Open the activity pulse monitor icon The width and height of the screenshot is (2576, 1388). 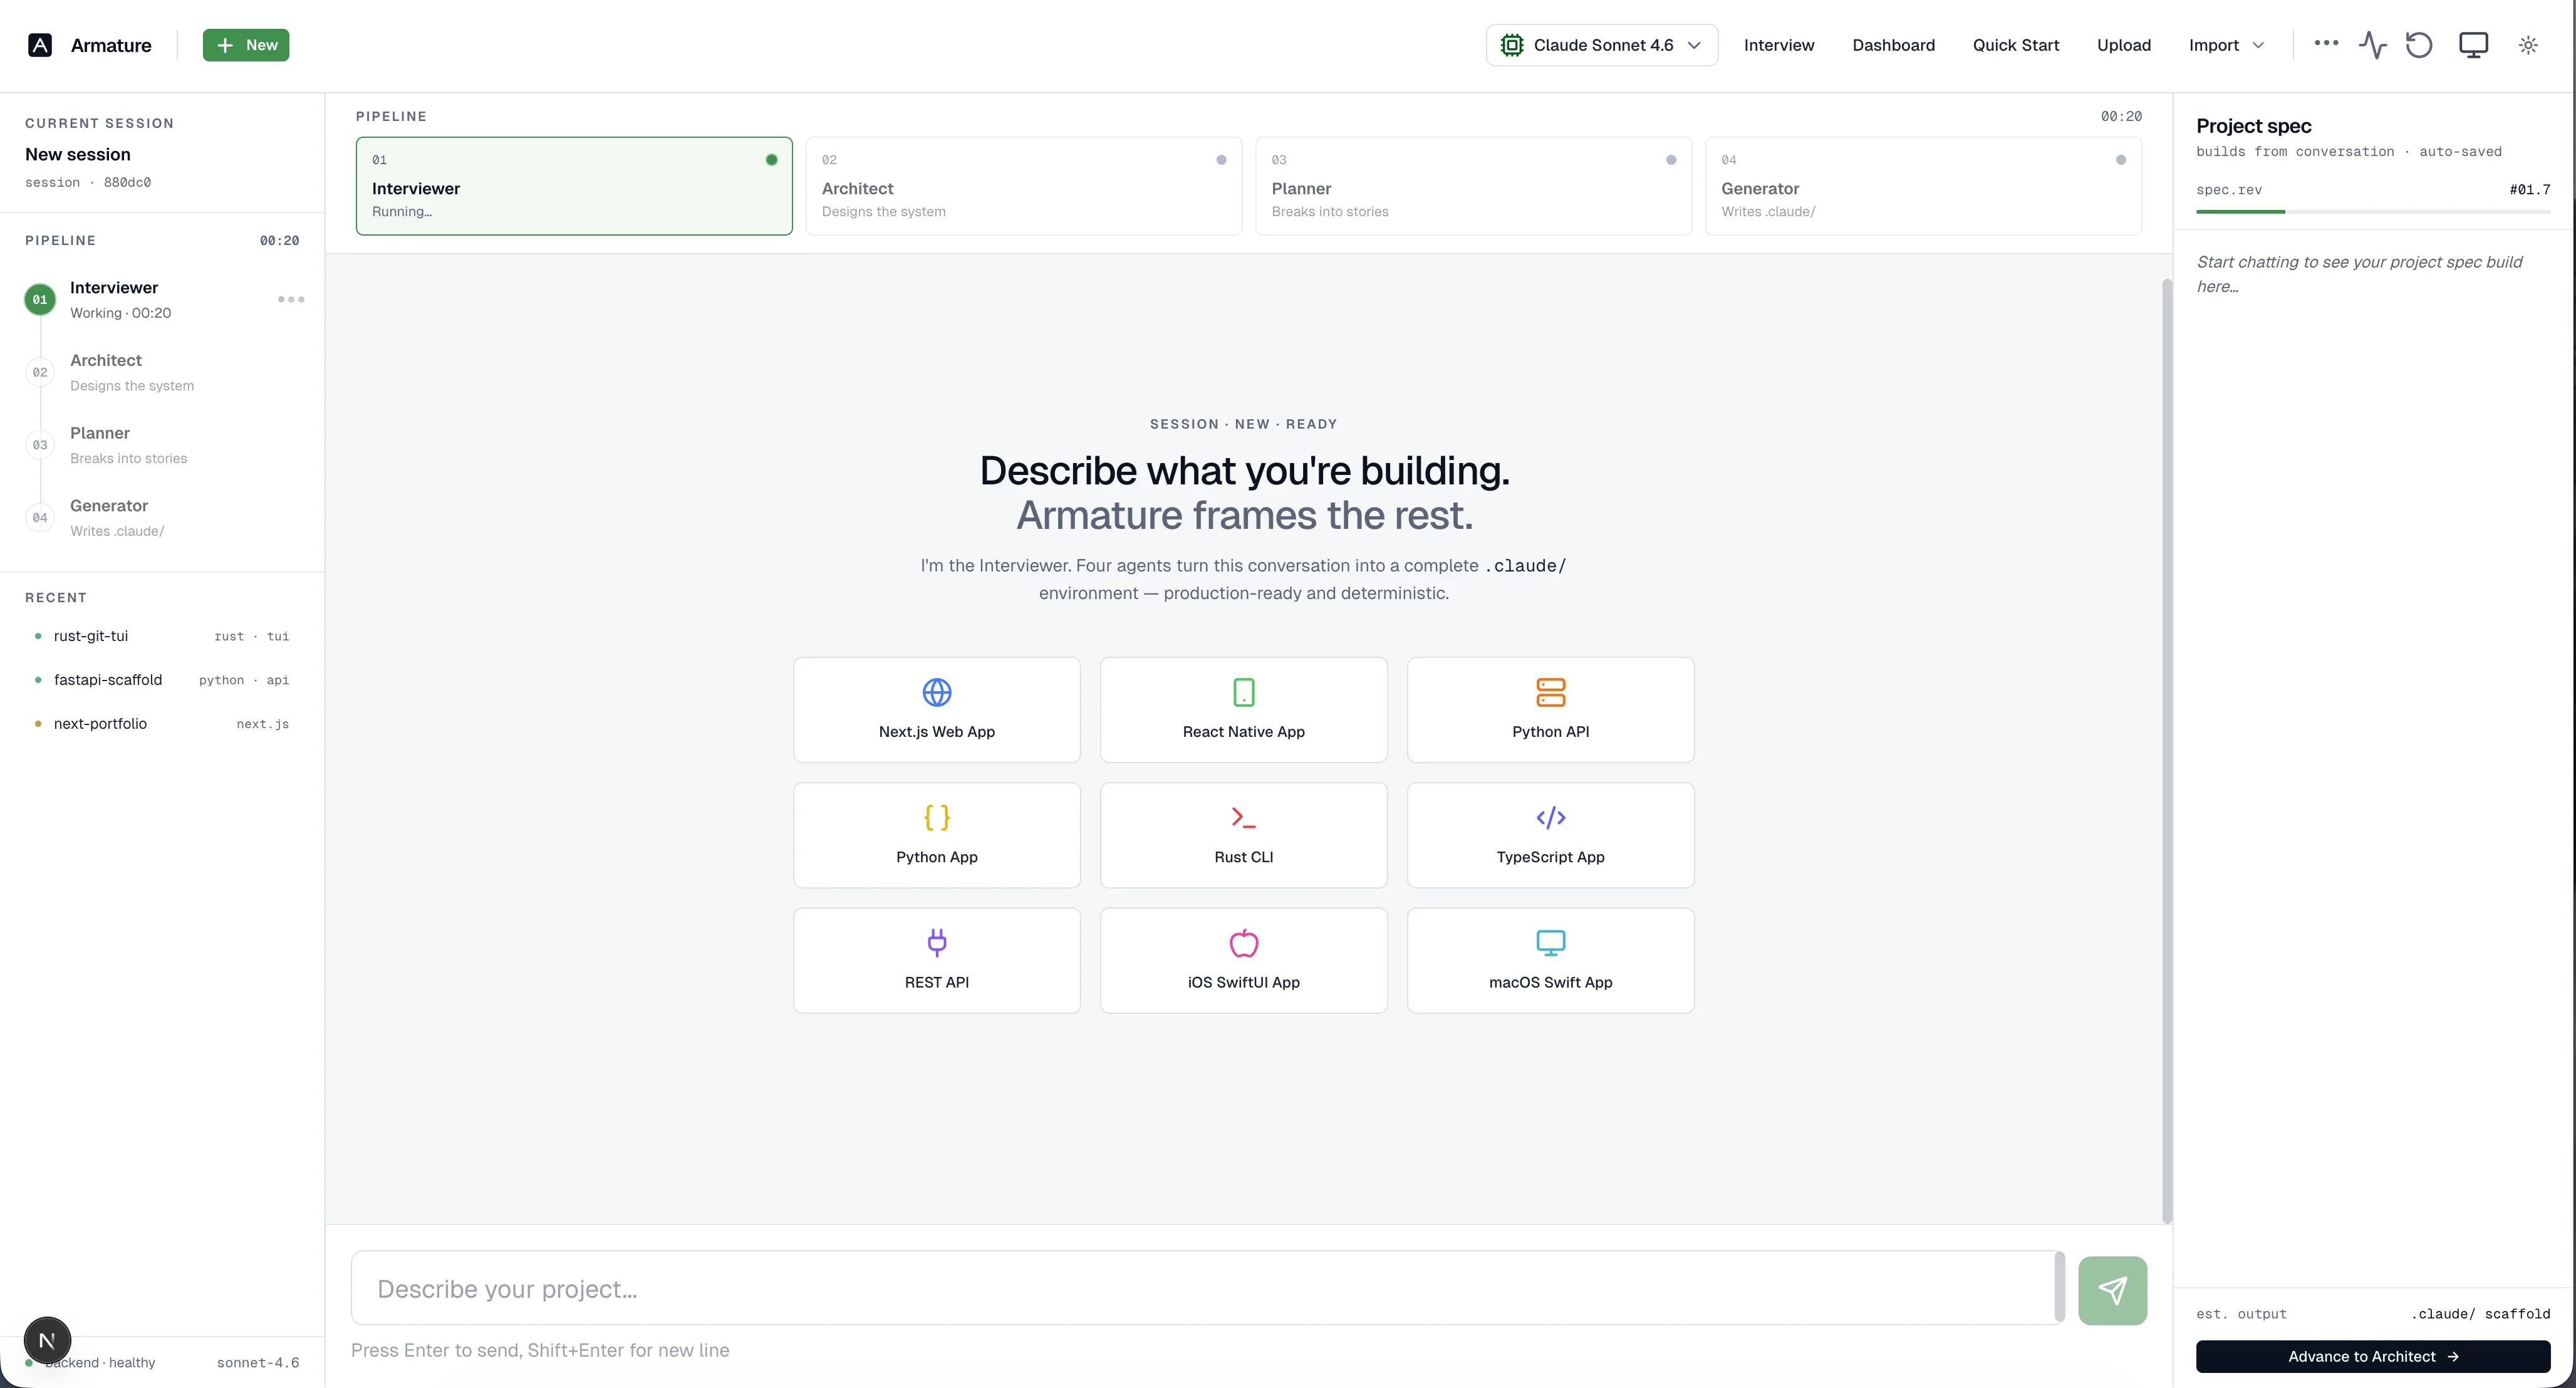(x=2372, y=45)
